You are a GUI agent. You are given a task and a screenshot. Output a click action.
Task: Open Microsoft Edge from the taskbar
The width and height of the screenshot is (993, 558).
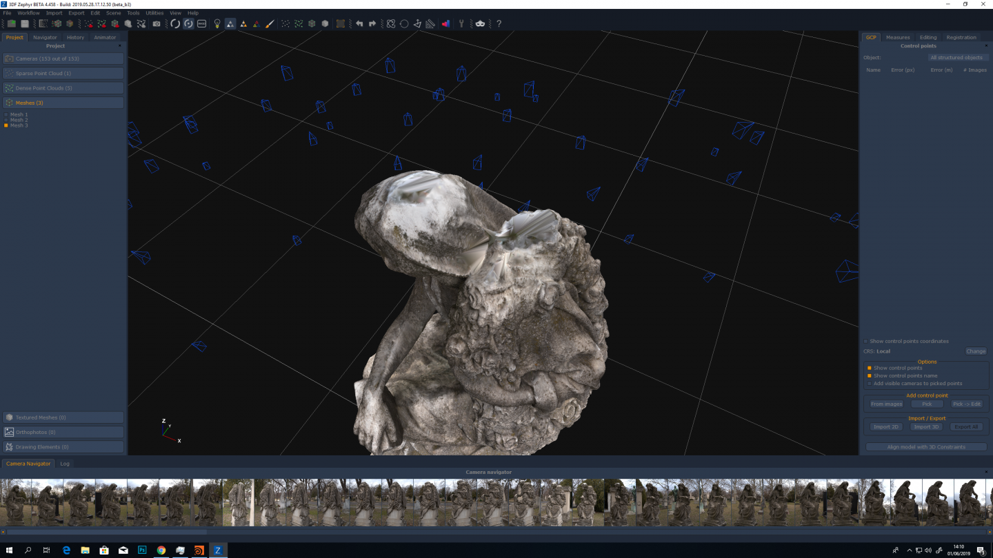(x=66, y=550)
